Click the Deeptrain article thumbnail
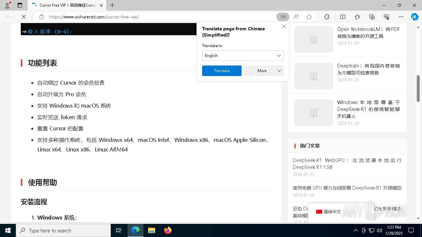Image resolution: width=422 pixels, height=237 pixels. point(314,76)
